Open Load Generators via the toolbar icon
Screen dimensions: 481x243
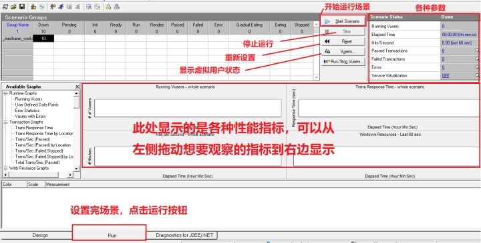33,7
